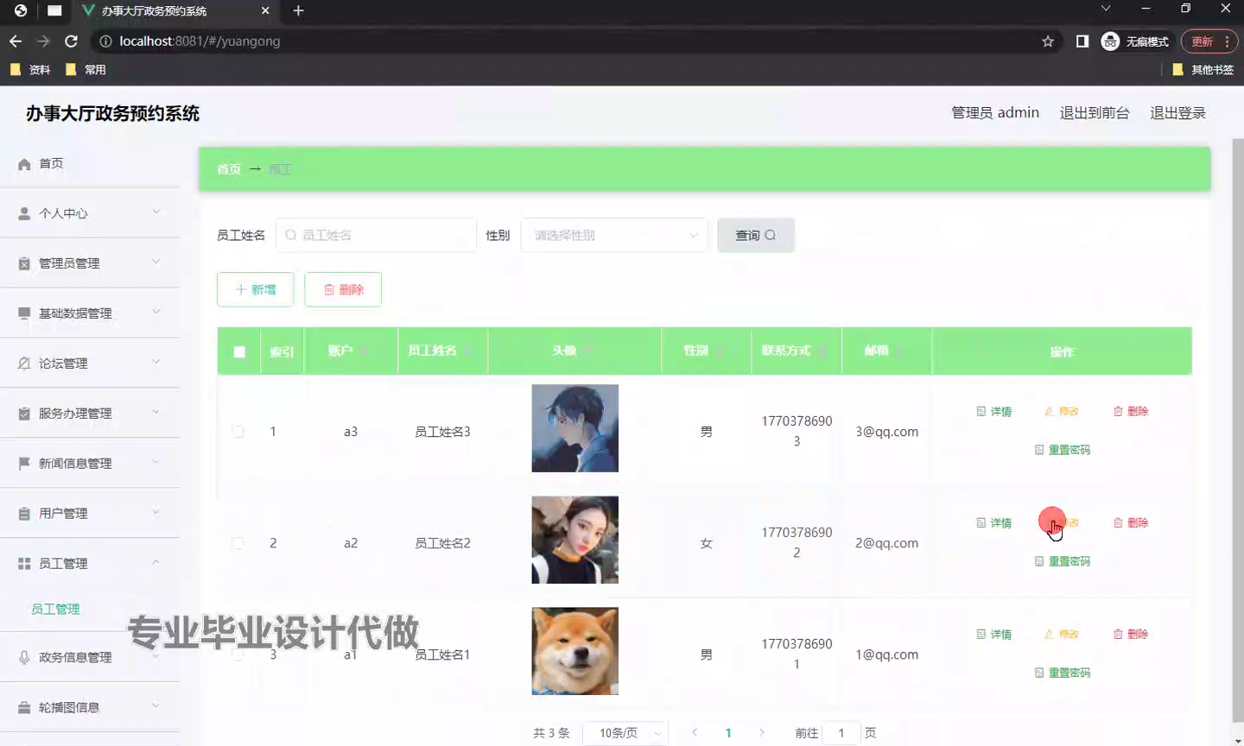Open the browser side panel icon

[1082, 41]
